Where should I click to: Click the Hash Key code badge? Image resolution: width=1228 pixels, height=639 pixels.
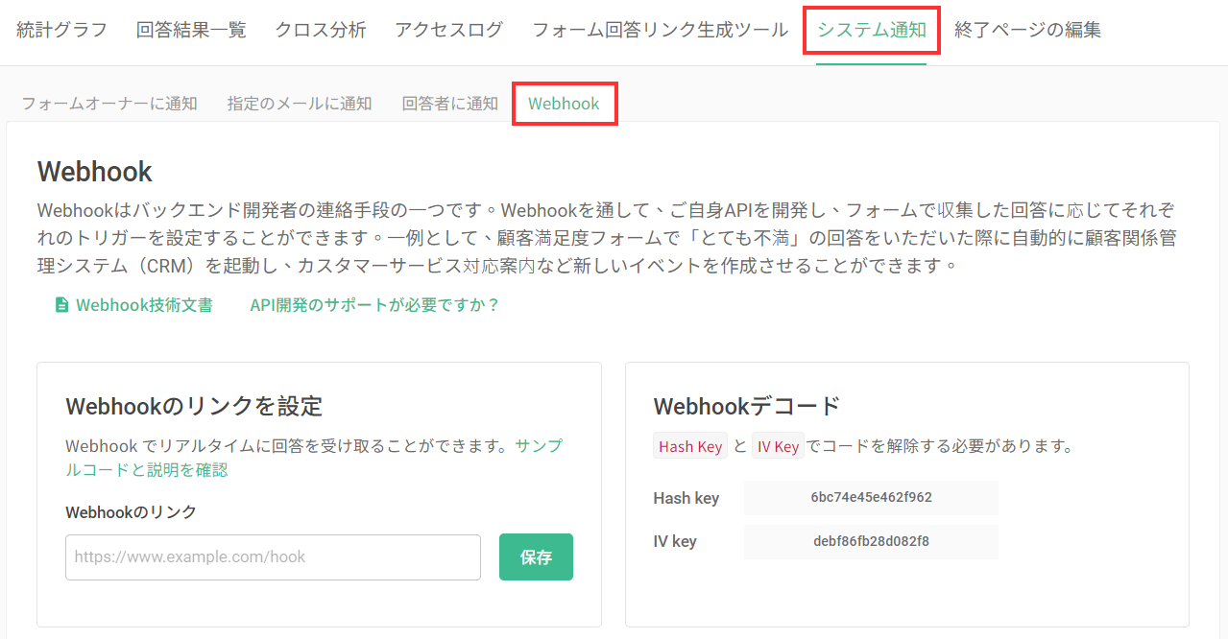click(690, 446)
